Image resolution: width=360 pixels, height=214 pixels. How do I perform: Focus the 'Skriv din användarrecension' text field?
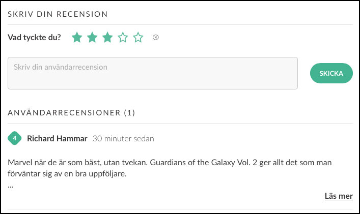tap(153, 73)
